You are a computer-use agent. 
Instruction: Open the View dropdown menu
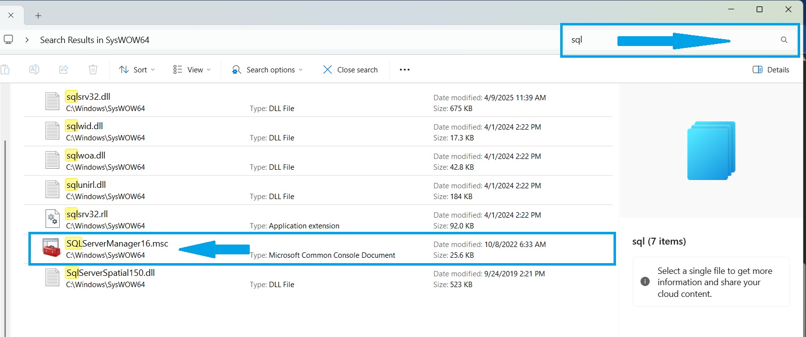coord(192,69)
